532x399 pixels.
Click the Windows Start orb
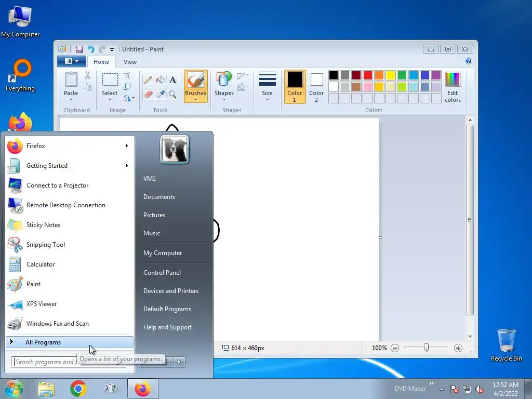tap(14, 389)
